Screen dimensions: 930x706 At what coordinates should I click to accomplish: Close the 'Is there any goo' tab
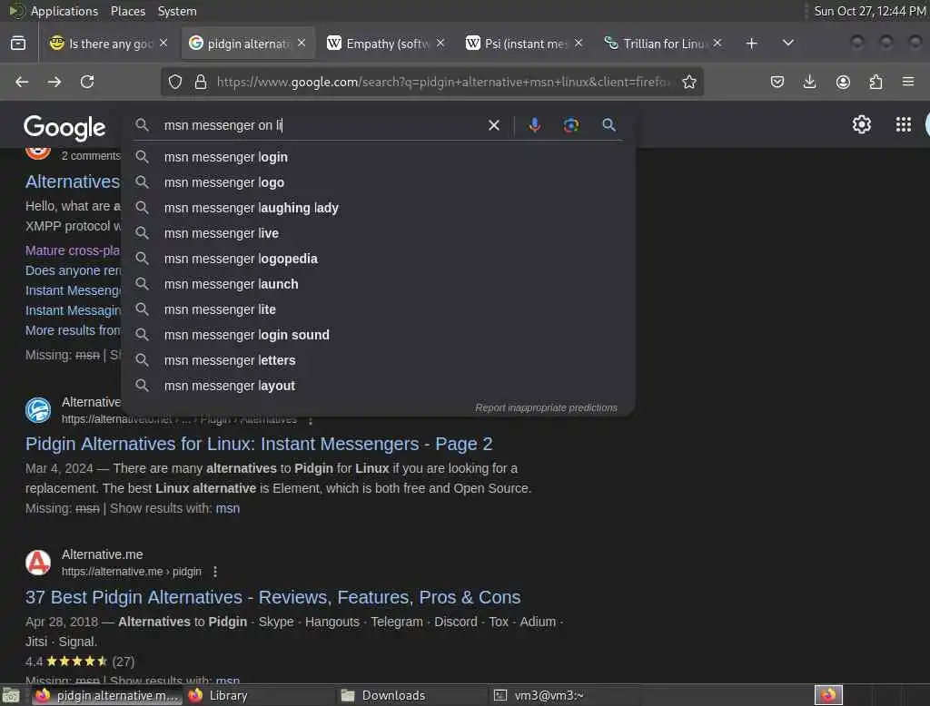[163, 43]
